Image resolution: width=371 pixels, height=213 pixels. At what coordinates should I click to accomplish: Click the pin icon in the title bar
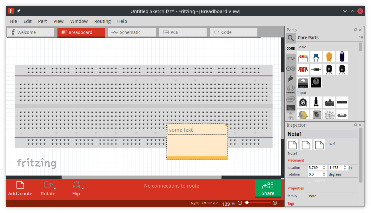[18, 11]
